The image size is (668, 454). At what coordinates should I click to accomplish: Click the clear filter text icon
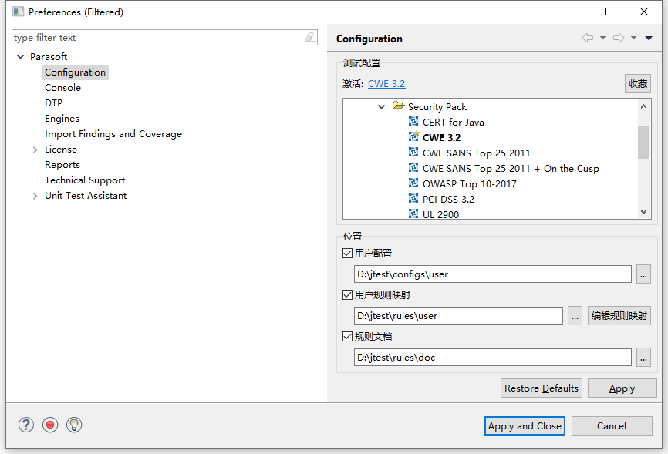tap(310, 37)
